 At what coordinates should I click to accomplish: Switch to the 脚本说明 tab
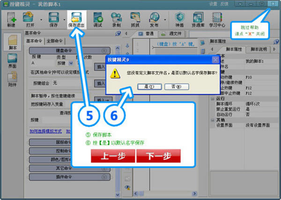tap(259, 49)
